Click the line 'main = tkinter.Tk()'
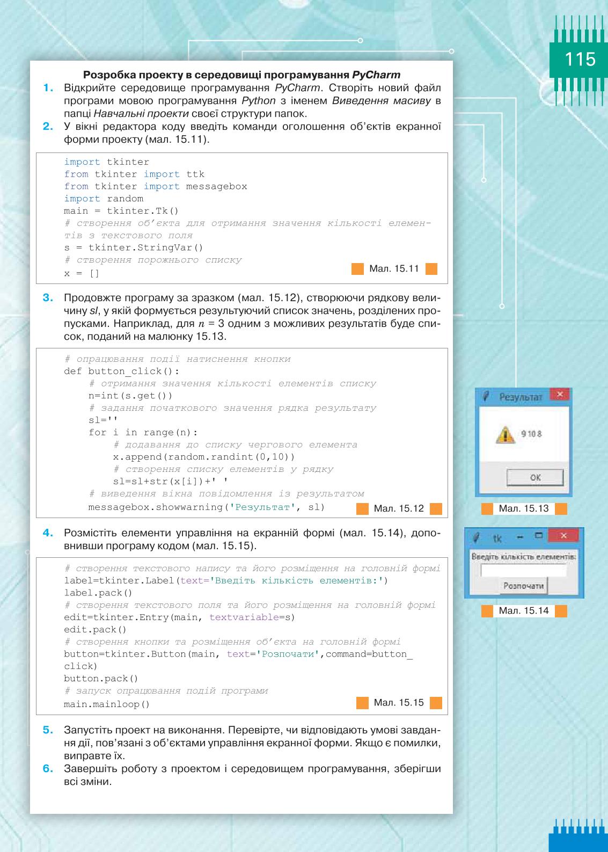608x852 pixels. click(121, 211)
